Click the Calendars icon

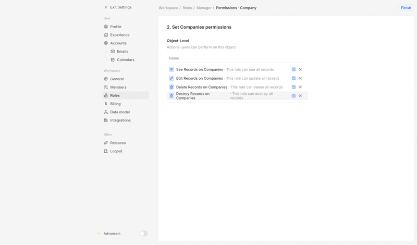coord(113,59)
